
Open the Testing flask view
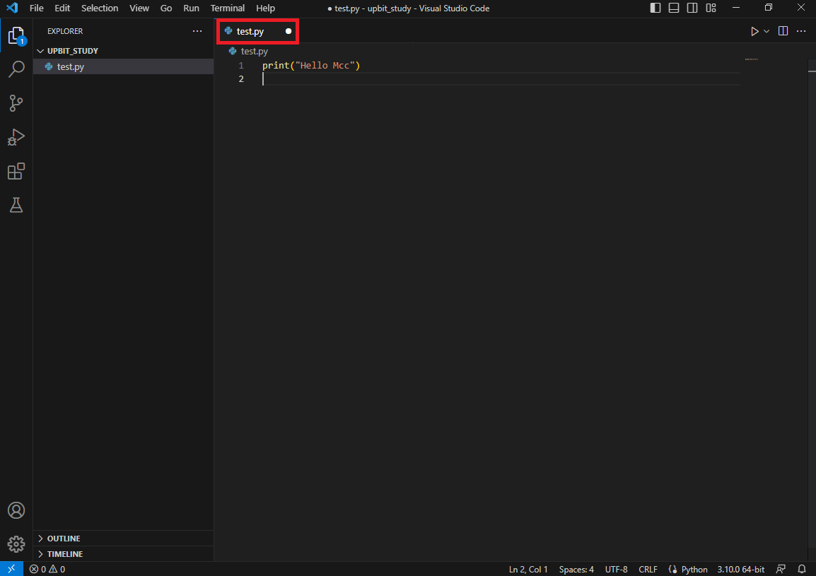point(16,205)
